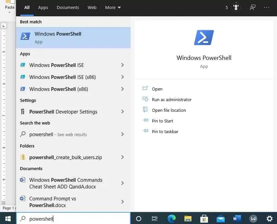Open the Windows PowerShell app icon
The height and width of the screenshot is (224, 277).
tap(25, 36)
